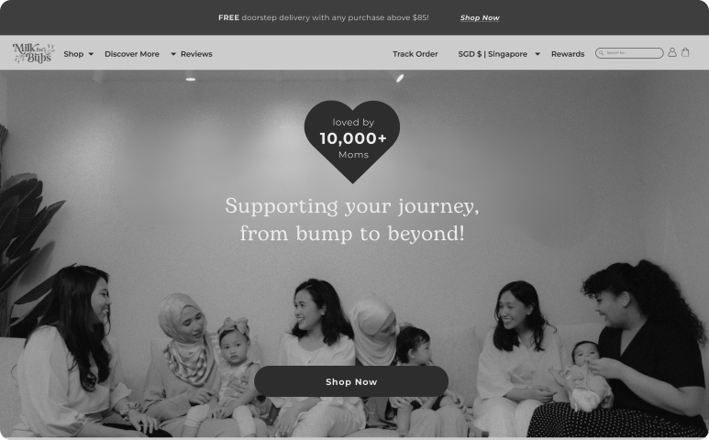Open the Track Order link
This screenshot has height=440, width=709.
415,54
